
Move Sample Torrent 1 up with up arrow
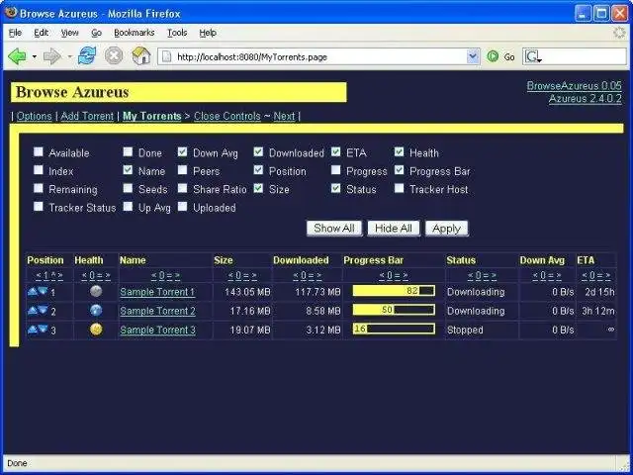click(x=33, y=291)
